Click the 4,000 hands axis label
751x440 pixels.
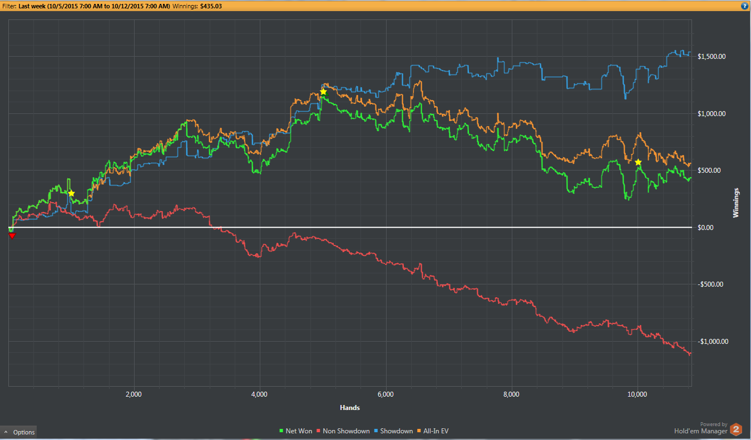(x=260, y=394)
